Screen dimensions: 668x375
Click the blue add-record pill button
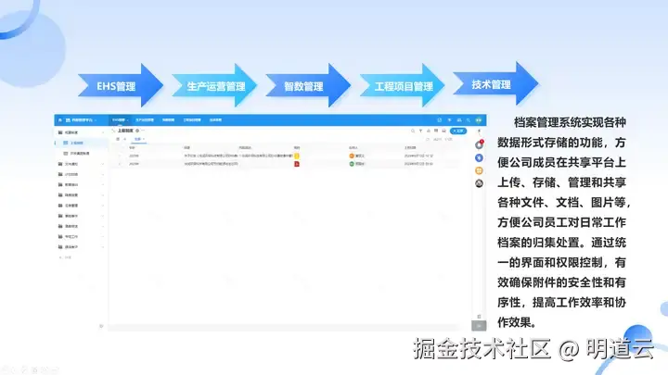[x=458, y=131]
